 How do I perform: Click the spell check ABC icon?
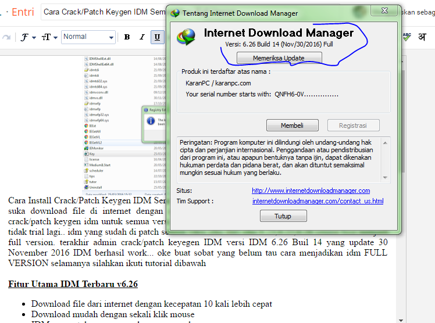tap(407, 37)
